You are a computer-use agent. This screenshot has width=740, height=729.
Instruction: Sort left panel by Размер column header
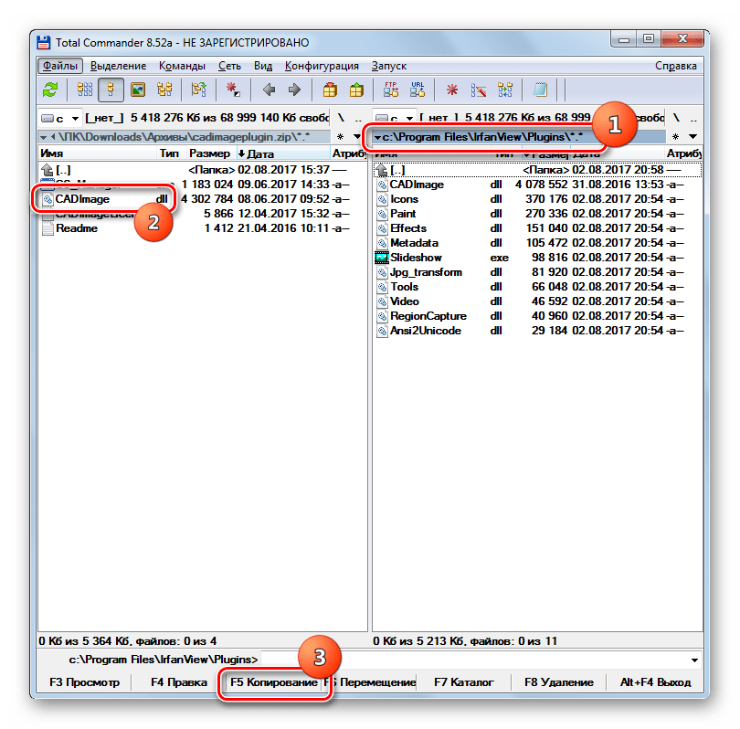[x=209, y=153]
